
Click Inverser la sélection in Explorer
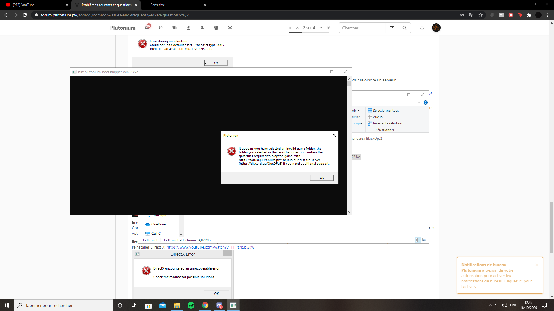coord(385,123)
